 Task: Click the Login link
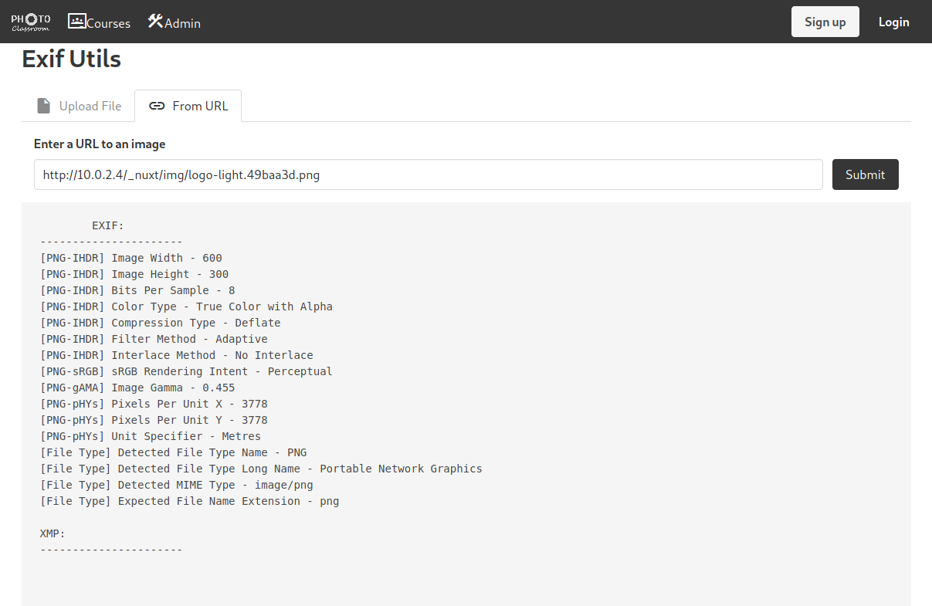click(893, 22)
